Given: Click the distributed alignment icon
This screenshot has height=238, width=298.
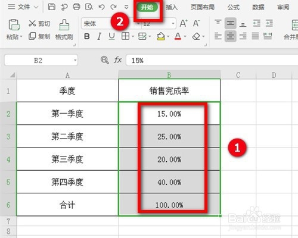Looking at the screenshot, I should click(268, 36).
